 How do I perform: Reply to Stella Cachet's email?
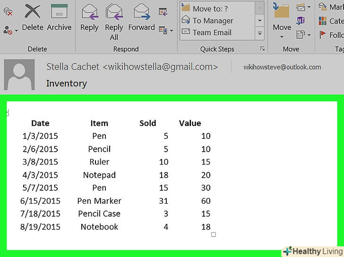click(x=89, y=18)
